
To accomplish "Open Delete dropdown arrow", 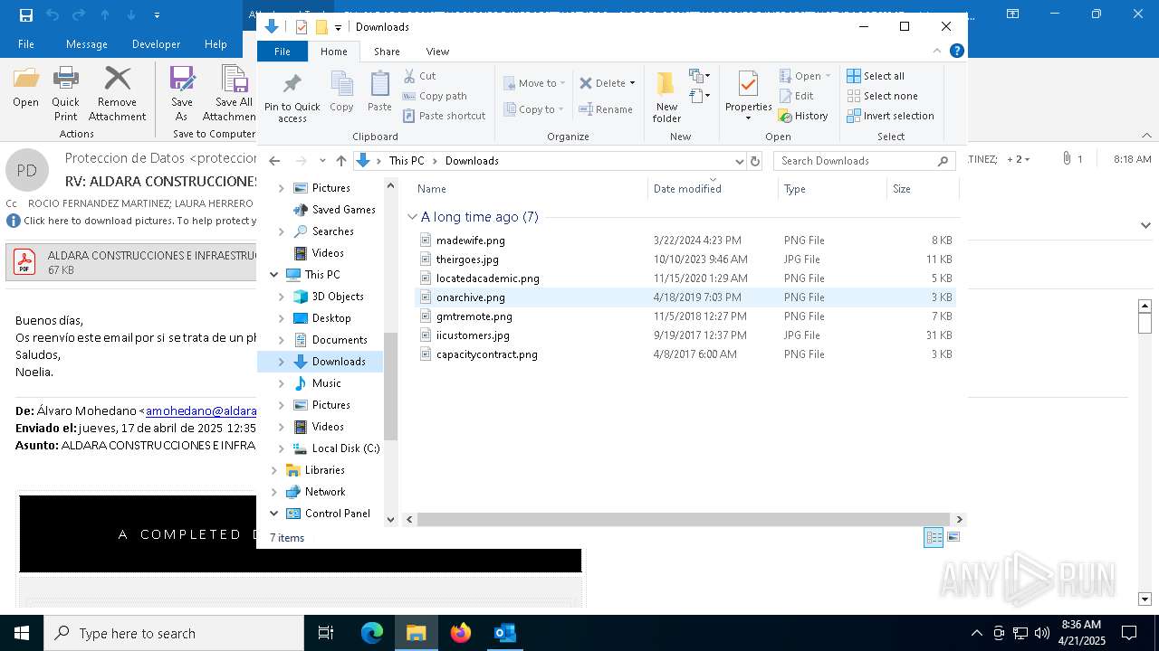I will pyautogui.click(x=632, y=83).
